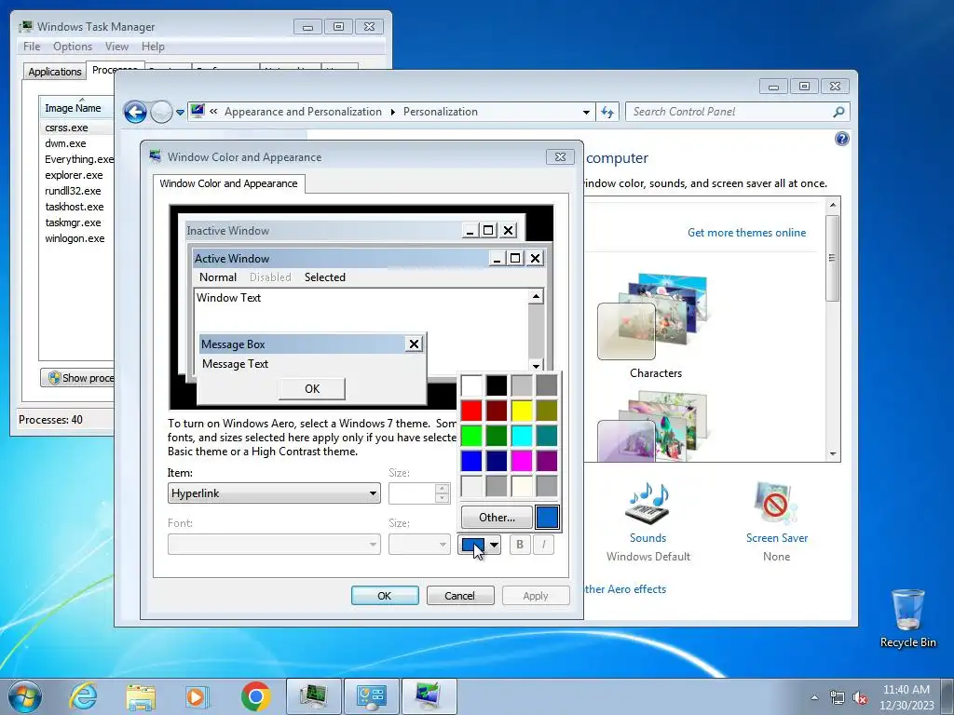Viewport: 954px width, 715px height.
Task: Select the Characters theme thumbnail
Action: (655, 325)
